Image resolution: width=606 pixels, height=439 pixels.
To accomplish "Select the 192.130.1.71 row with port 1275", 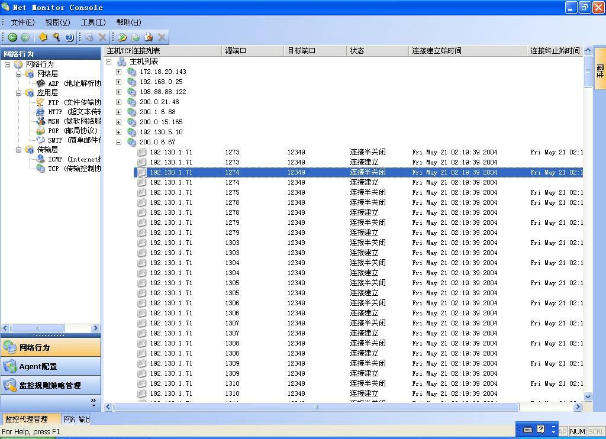I will coord(359,192).
